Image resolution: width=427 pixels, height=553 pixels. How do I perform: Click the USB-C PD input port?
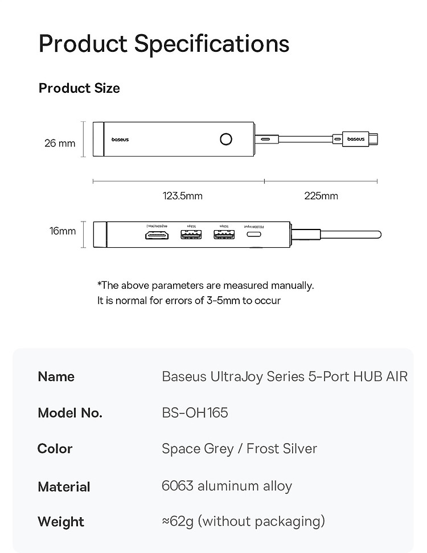(253, 235)
